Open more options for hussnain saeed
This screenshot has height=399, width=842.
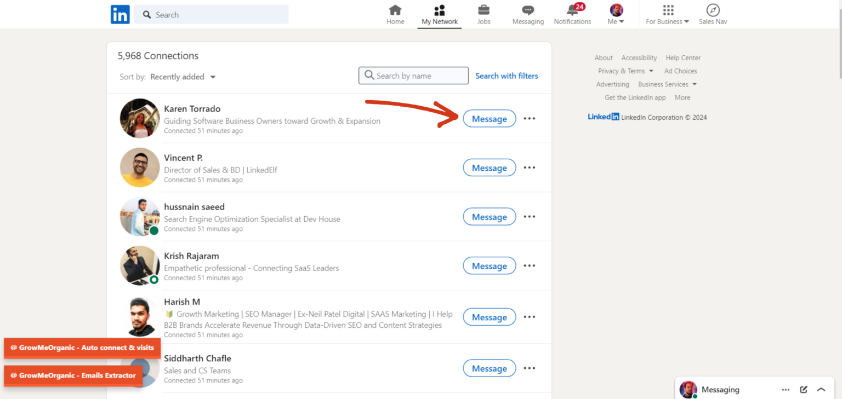(x=529, y=217)
